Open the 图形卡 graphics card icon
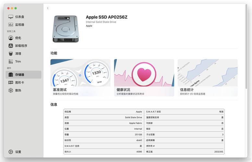The width and height of the screenshot is (252, 162). pos(11,82)
